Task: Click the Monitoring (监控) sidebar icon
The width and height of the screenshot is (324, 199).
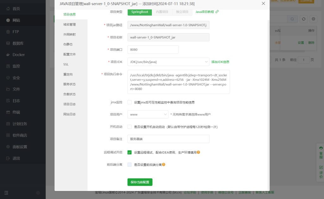Action: (x=8, y=66)
